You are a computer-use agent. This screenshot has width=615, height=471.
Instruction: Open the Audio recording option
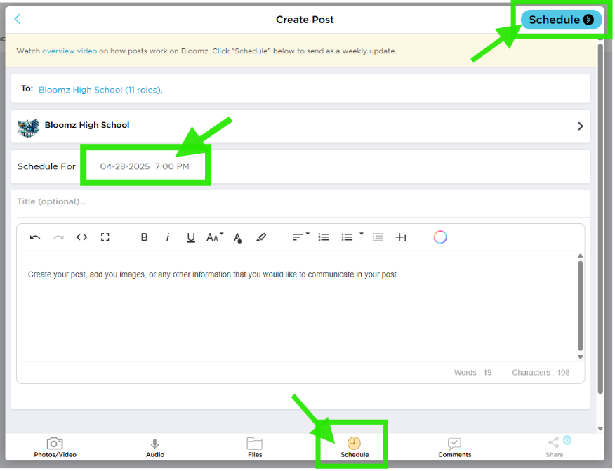155,448
